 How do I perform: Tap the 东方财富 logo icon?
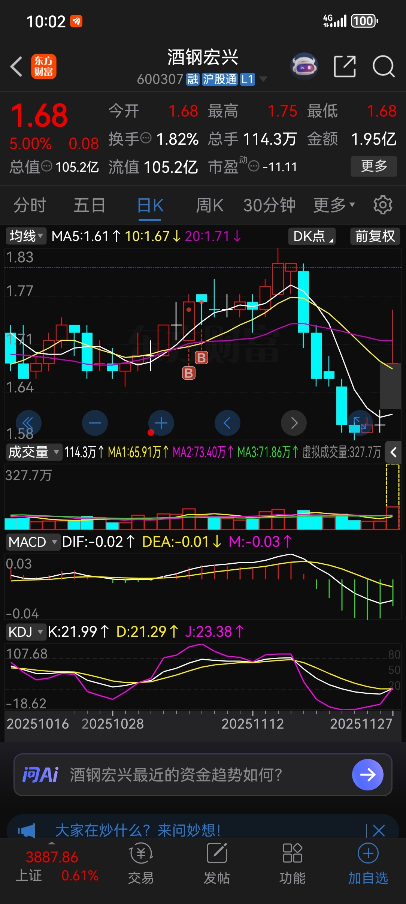[x=44, y=66]
